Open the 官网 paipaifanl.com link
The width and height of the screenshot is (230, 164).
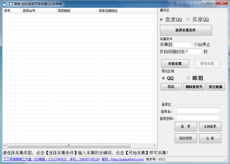[x=123, y=159]
